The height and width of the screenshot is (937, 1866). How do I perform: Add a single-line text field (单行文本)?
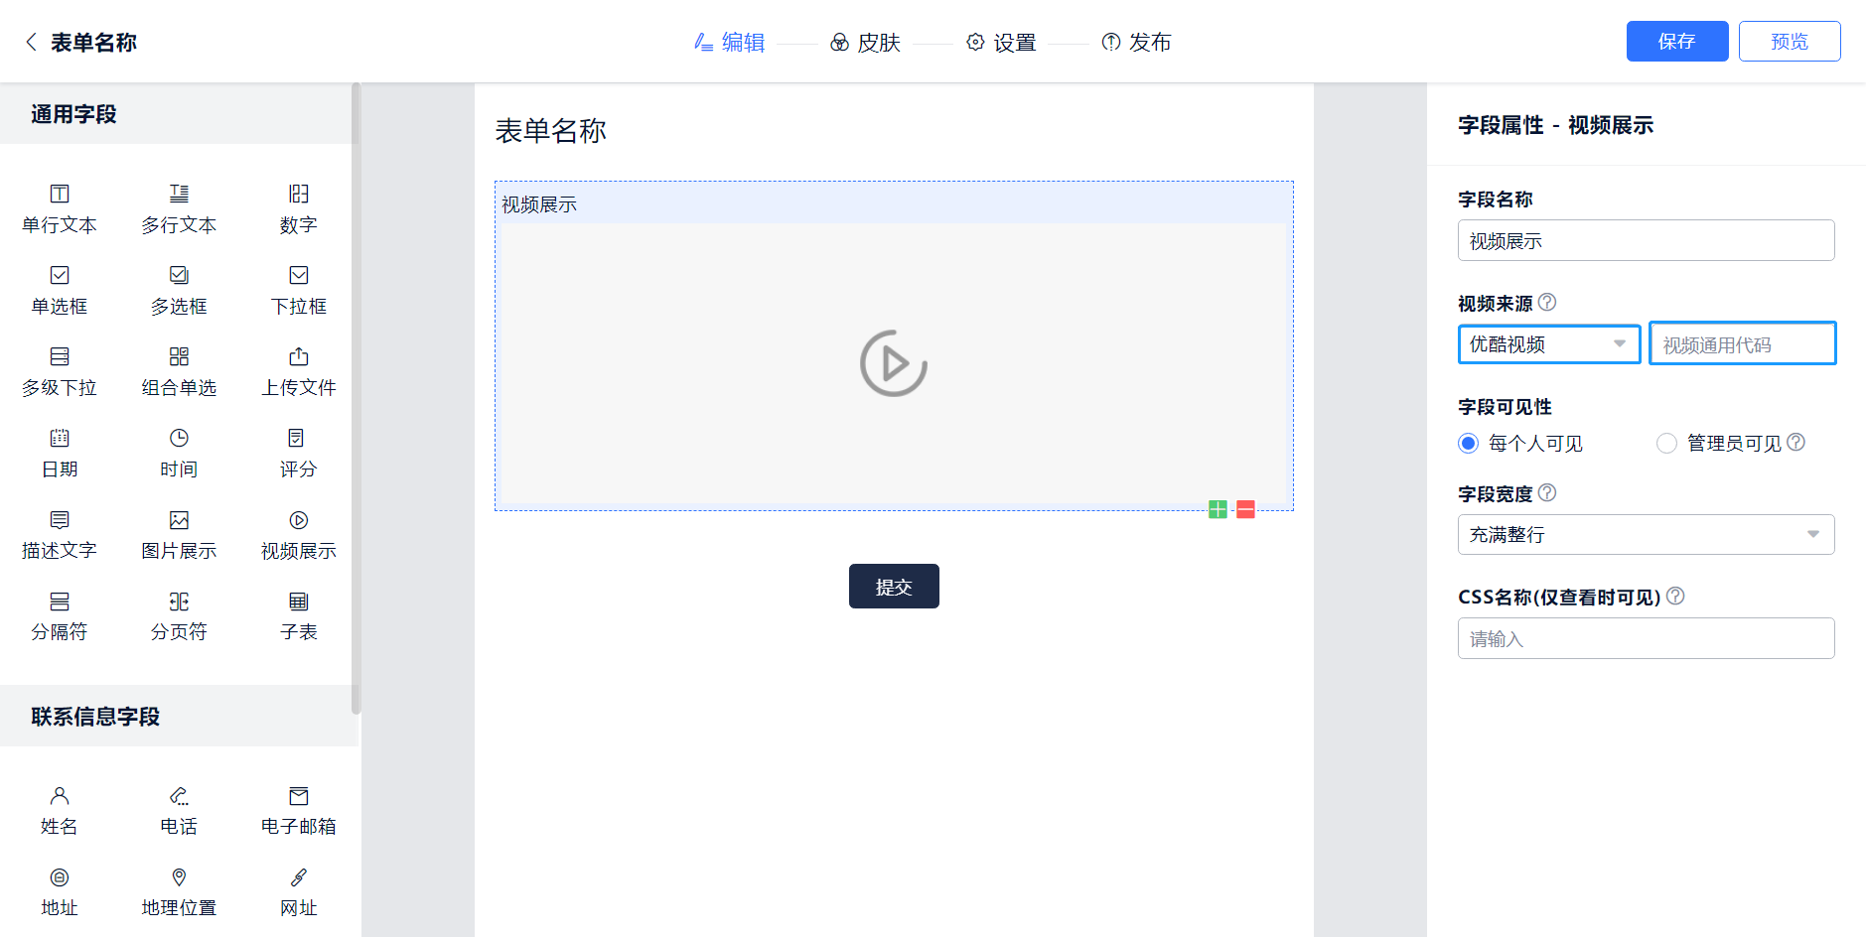point(60,207)
